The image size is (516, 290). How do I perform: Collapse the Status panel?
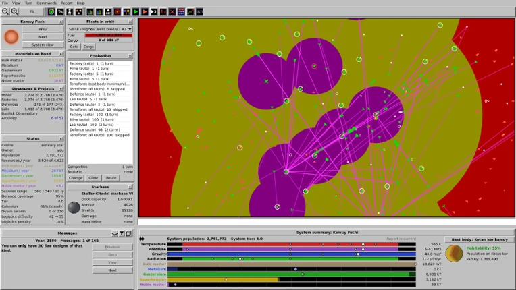[x=61, y=139]
